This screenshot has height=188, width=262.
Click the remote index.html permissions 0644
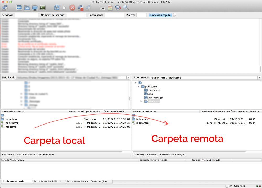coord(252,123)
